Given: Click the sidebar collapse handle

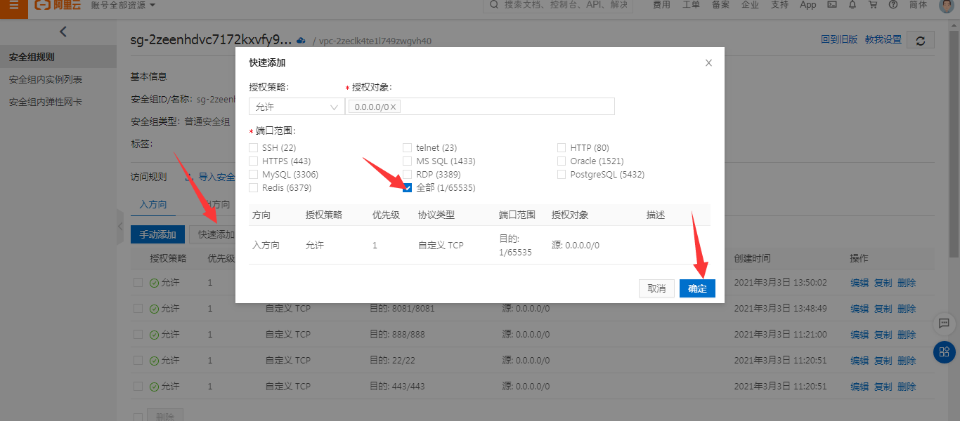Looking at the screenshot, I should [x=120, y=227].
